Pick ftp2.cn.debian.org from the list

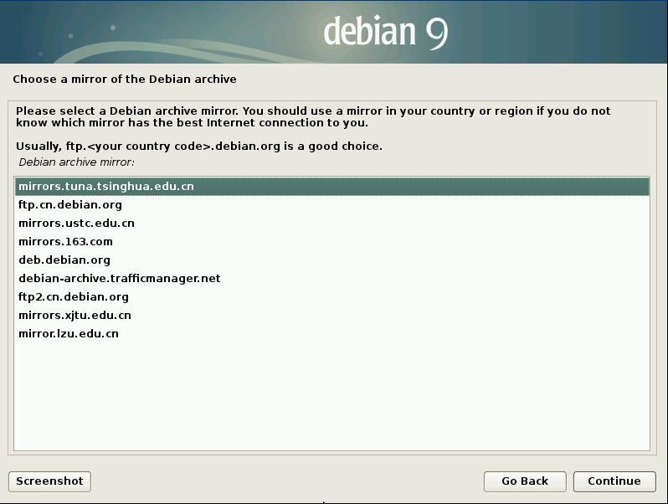tap(74, 296)
